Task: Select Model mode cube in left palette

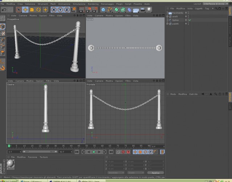Action: [x=3, y=26]
